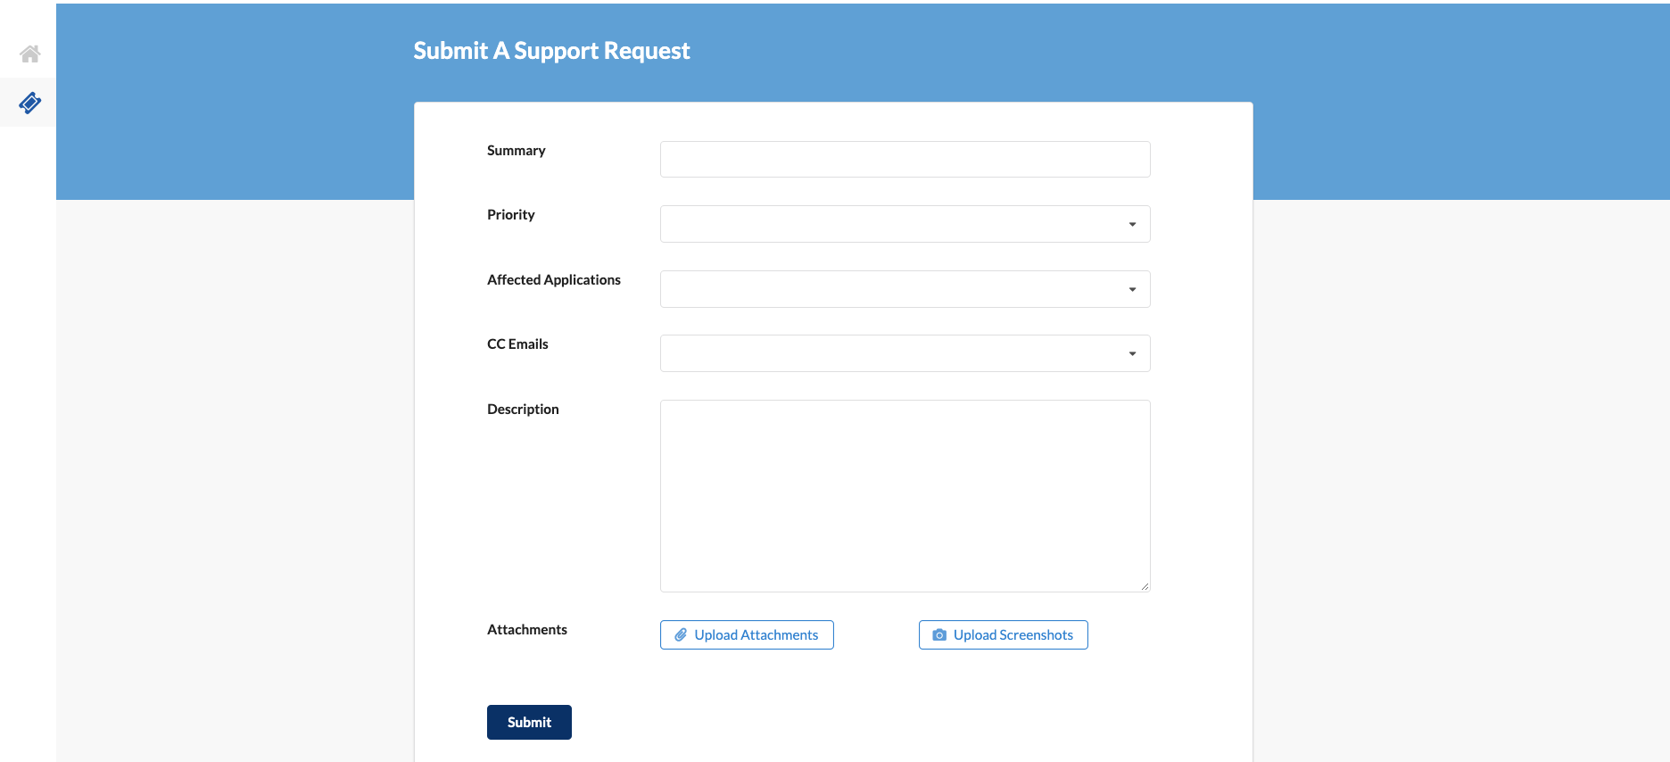Click the camera icon for screenshots
Image resolution: width=1670 pixels, height=762 pixels.
[x=939, y=634]
